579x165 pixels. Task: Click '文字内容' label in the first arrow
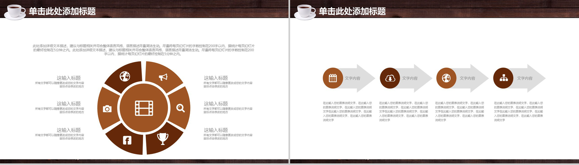point(352,78)
